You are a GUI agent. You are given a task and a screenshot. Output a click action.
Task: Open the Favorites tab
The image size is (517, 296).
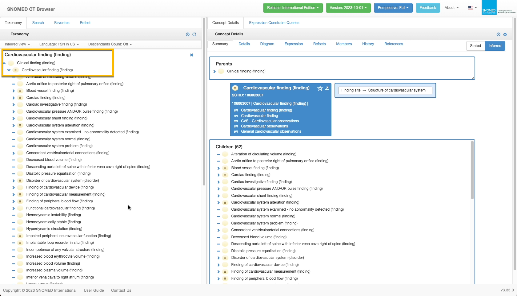point(62,23)
